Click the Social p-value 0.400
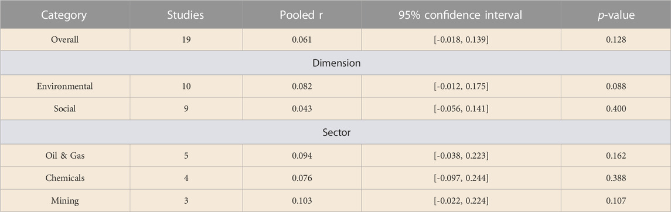 click(616, 108)
